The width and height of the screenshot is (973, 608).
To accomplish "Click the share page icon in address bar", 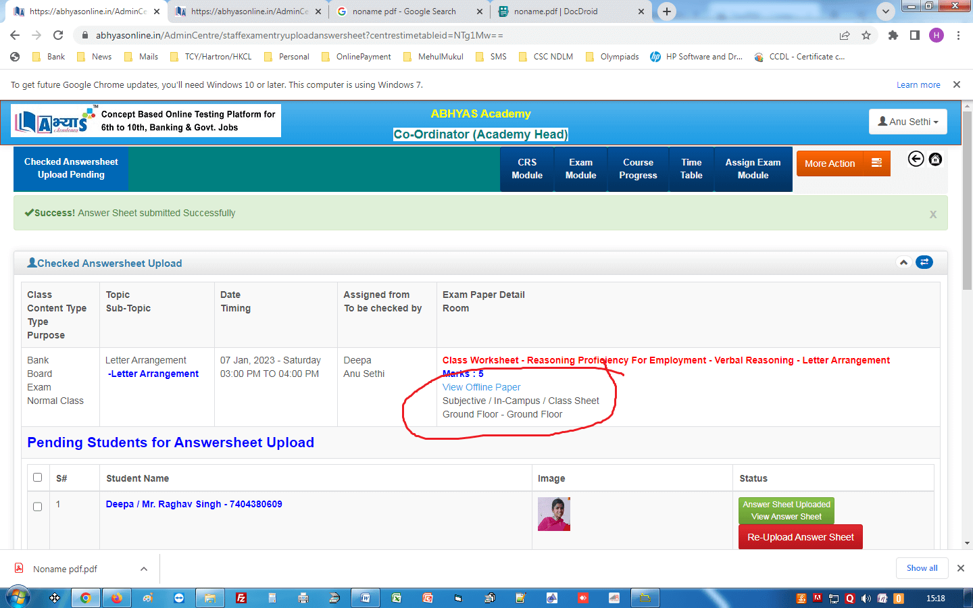I will 844,35.
